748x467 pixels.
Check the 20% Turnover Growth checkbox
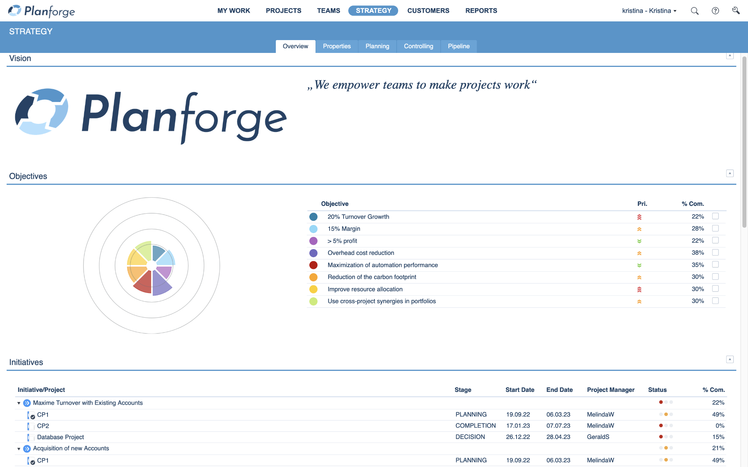(x=715, y=216)
